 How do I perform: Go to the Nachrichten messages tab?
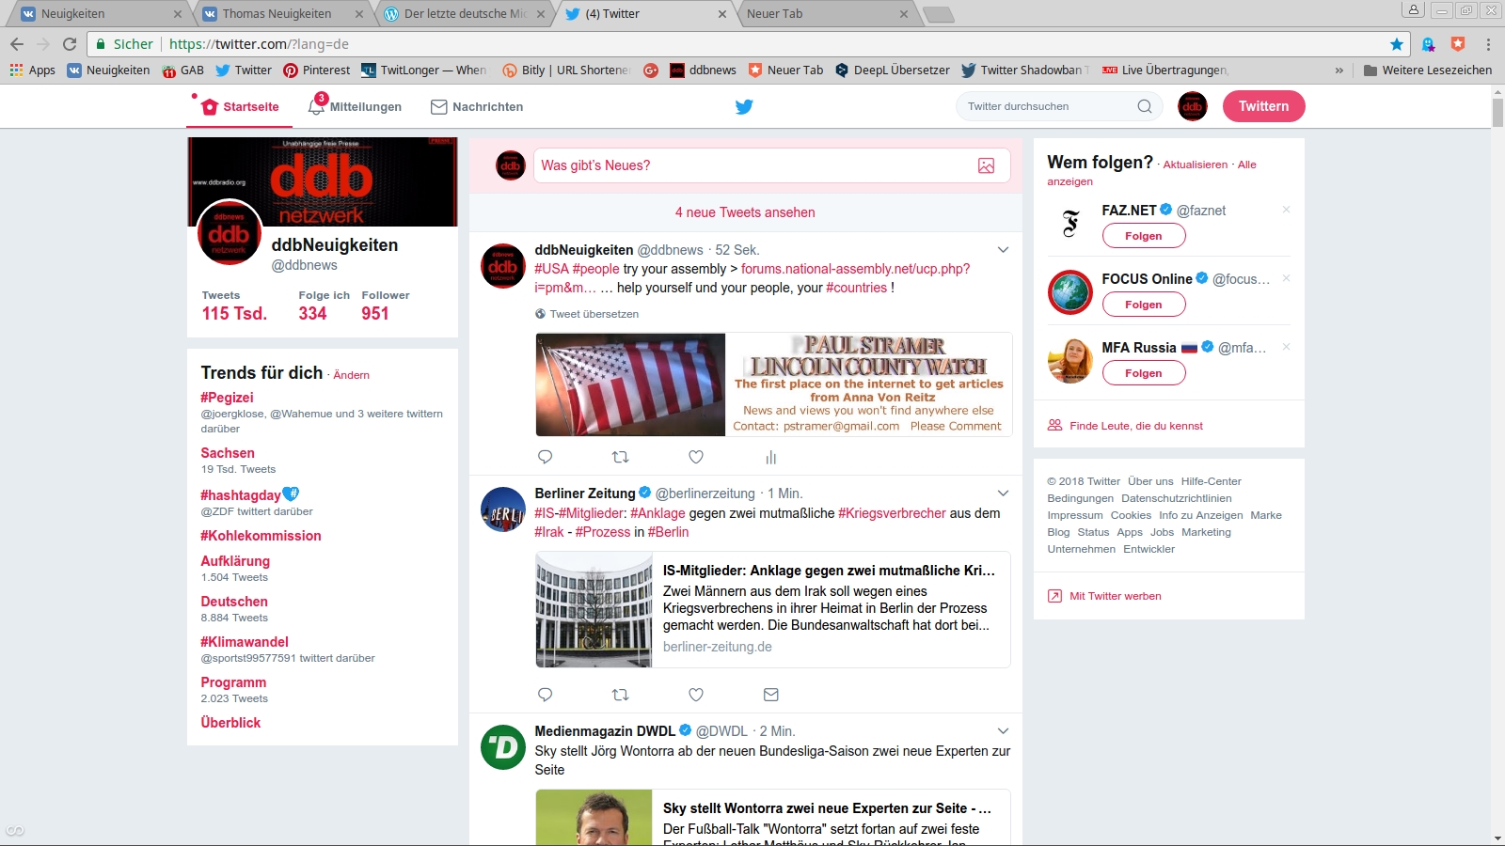point(477,107)
